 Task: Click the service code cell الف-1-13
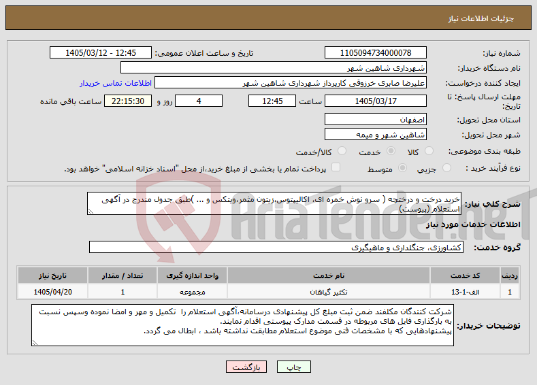tap(465, 292)
